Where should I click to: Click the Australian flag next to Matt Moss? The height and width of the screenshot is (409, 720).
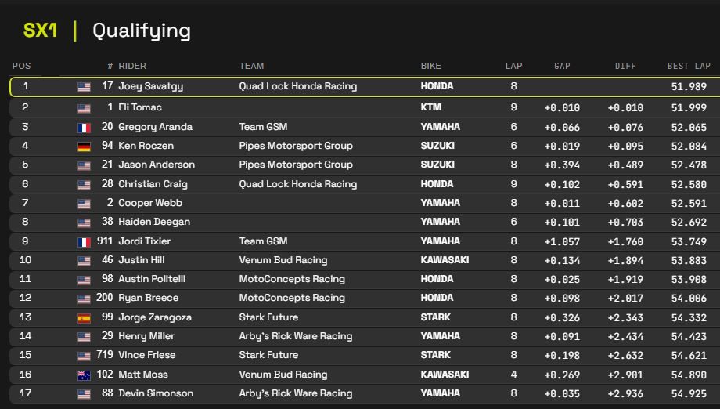84,375
